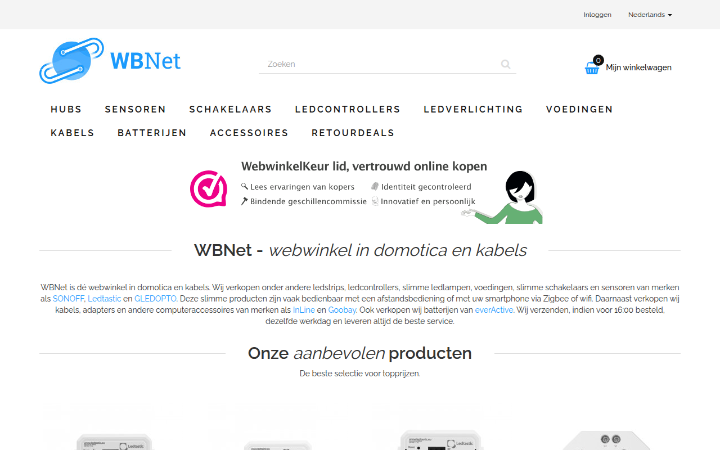
Task: Follow the Ledtastic brand link
Action: 104,299
